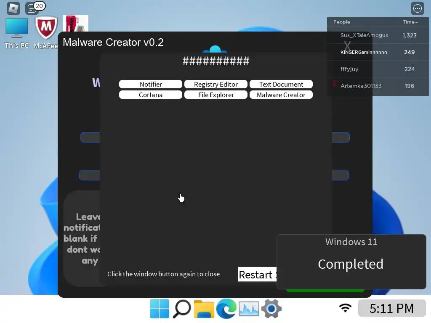
Task: Open This PC desktop icon
Action: click(x=17, y=34)
